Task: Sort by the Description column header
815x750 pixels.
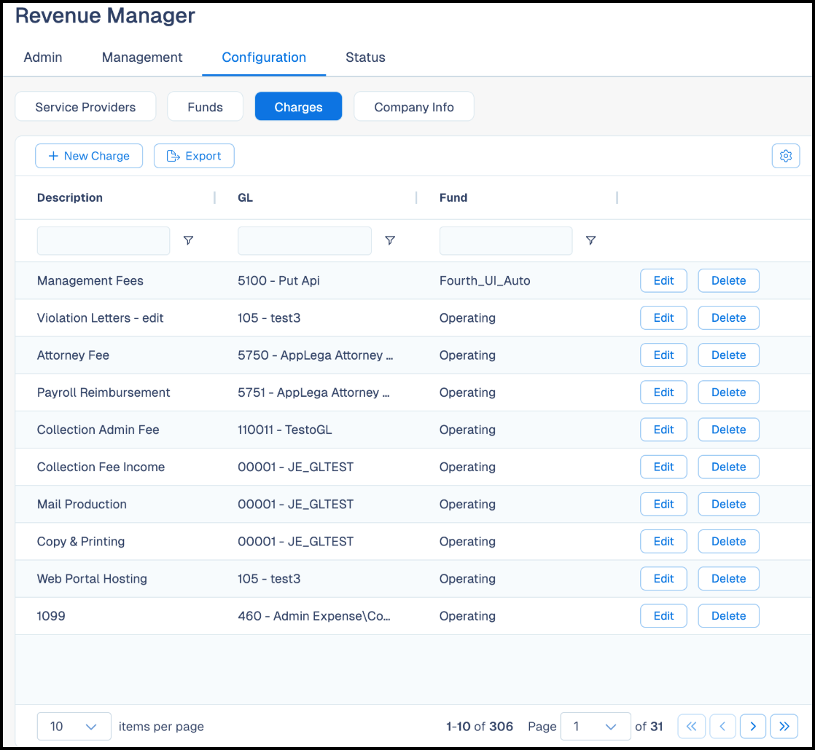Action: click(x=70, y=198)
